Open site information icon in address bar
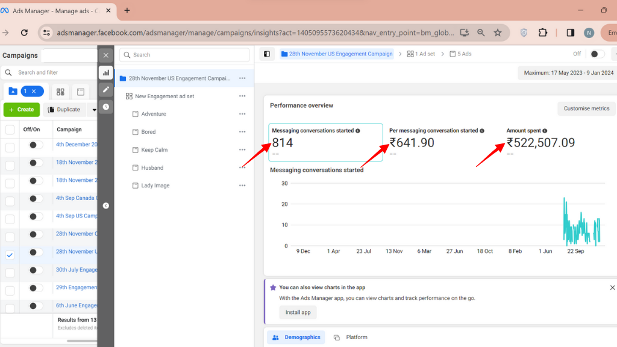This screenshot has width=617, height=347. pyautogui.click(x=46, y=33)
